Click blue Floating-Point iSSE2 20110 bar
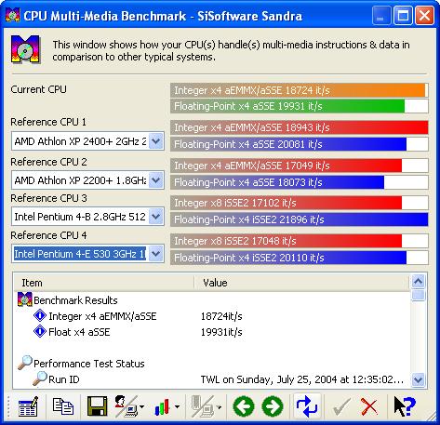This screenshot has width=440, height=425. tap(300, 258)
